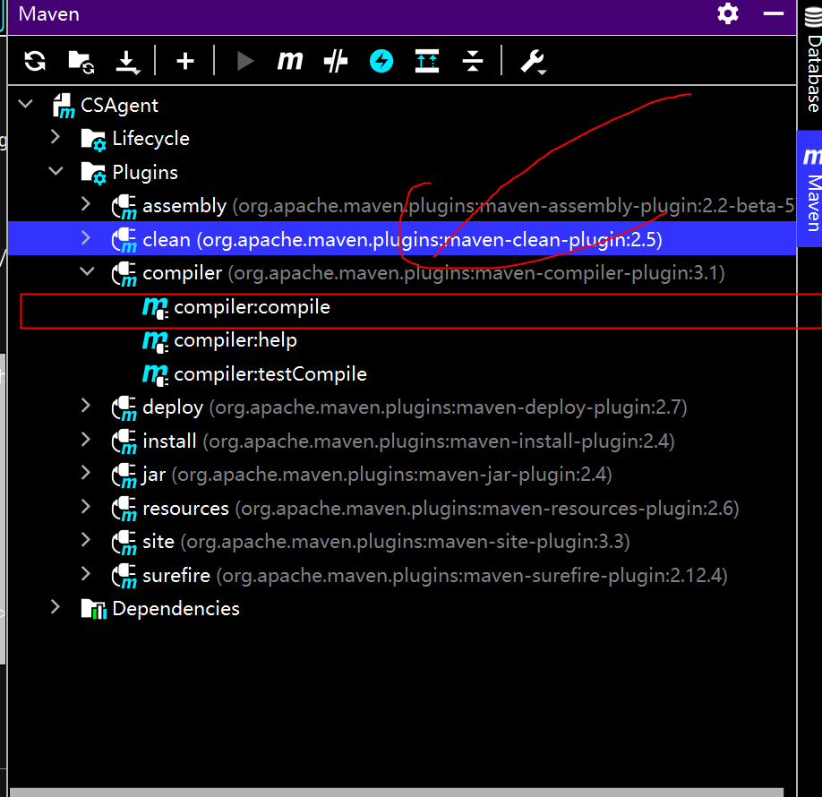Select the Lifecycle tree item

(x=151, y=139)
